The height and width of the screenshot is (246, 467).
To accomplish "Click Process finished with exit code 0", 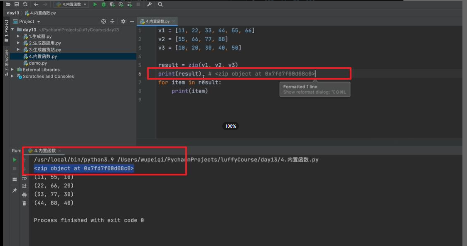I will tap(89, 220).
